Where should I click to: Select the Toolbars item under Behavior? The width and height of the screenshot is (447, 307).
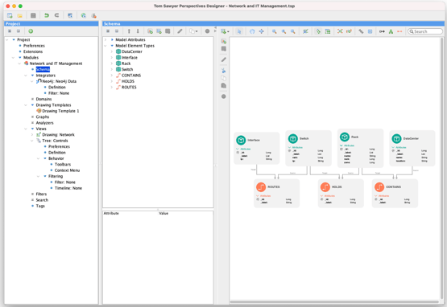(x=63, y=164)
